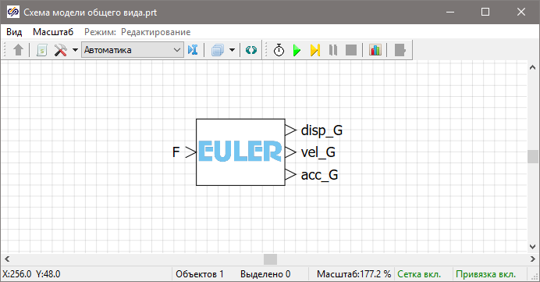Click the horizontal scrollbar left arrow
Image resolution: width=540 pixels, height=282 pixels.
pos(7,259)
